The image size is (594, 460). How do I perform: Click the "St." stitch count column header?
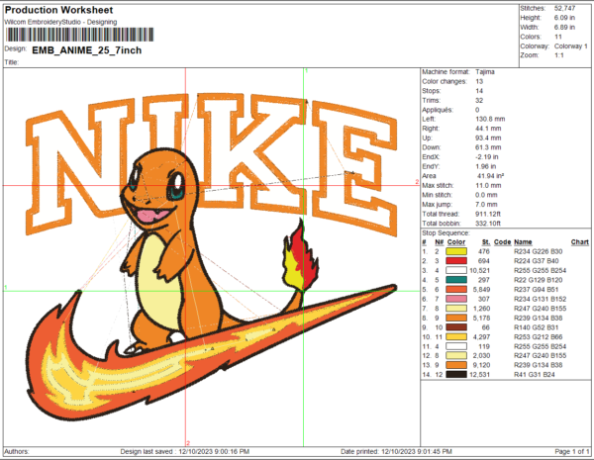(x=486, y=241)
